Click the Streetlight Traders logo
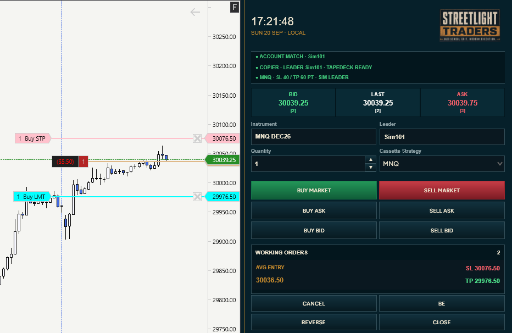Viewport: 512px width, 333px height. 470,25
